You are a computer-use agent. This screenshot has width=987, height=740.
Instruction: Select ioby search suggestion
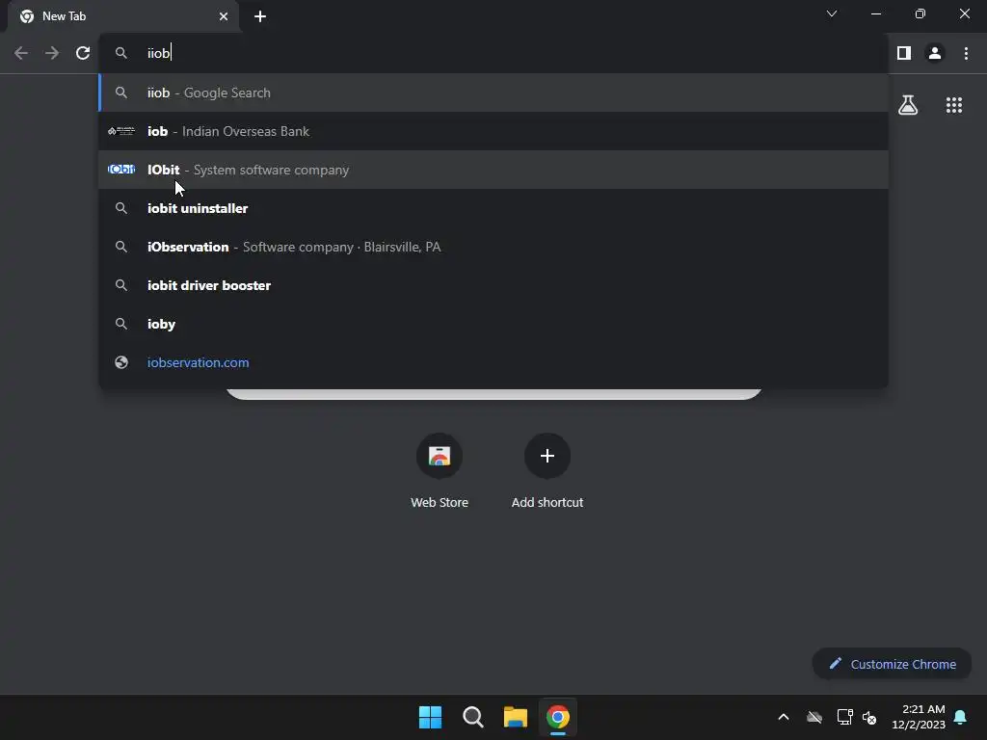click(x=493, y=324)
